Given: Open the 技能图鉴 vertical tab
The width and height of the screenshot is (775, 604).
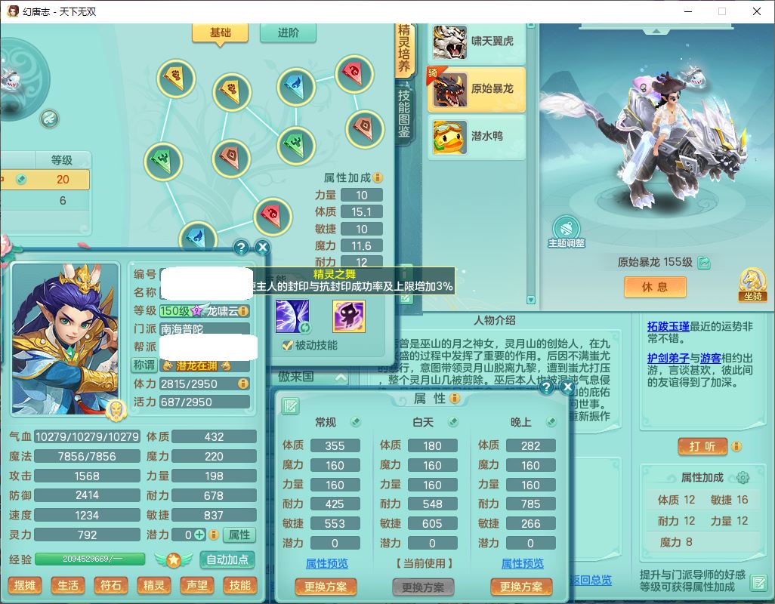Looking at the screenshot, I should click(404, 116).
